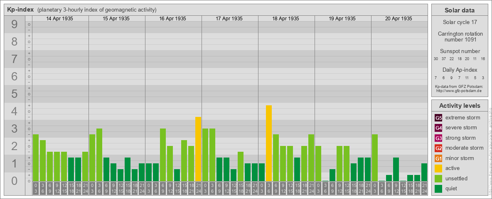This screenshot has width=492, height=199.
Task: Click the 16 Apr 1935 date header
Action: [172, 19]
